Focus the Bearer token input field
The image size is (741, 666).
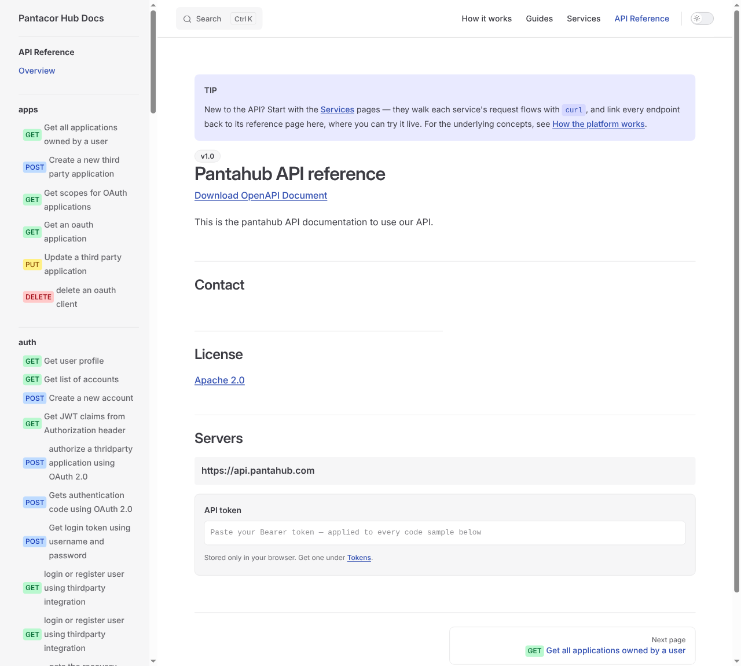click(445, 533)
